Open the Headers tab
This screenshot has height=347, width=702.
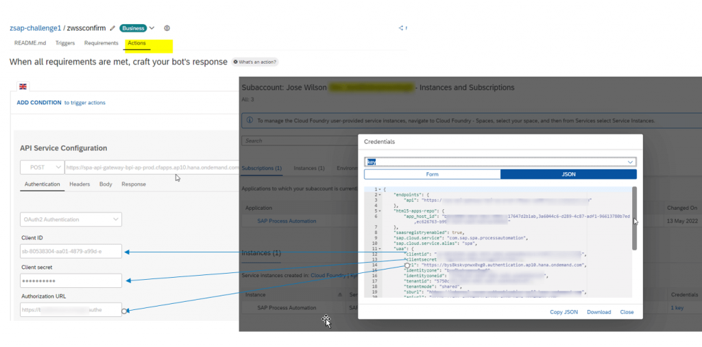tap(80, 184)
